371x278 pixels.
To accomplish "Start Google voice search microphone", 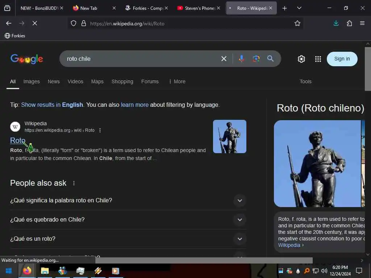I will (242, 59).
